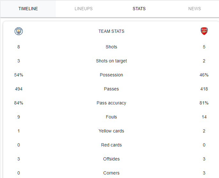
Task: Open the LINEUPS tab
Action: pos(84,9)
